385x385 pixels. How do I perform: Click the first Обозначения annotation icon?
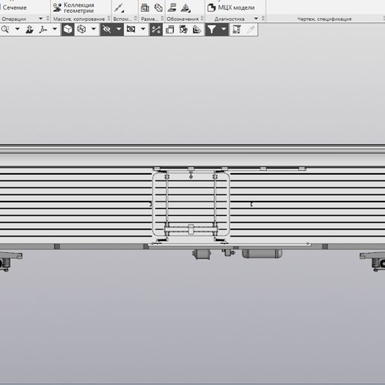(x=172, y=7)
